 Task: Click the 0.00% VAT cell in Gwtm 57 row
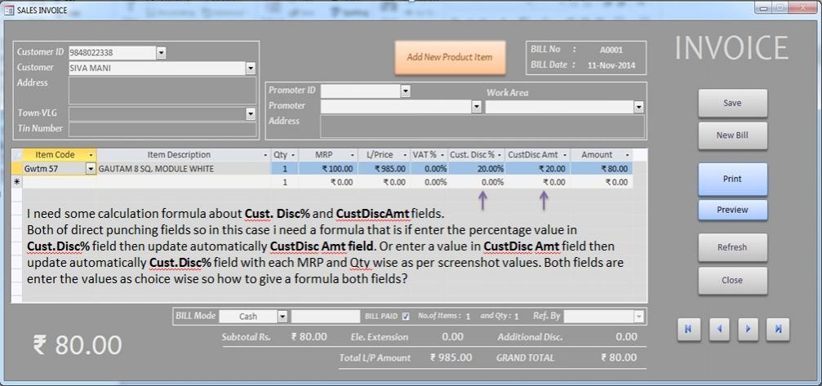(429, 169)
